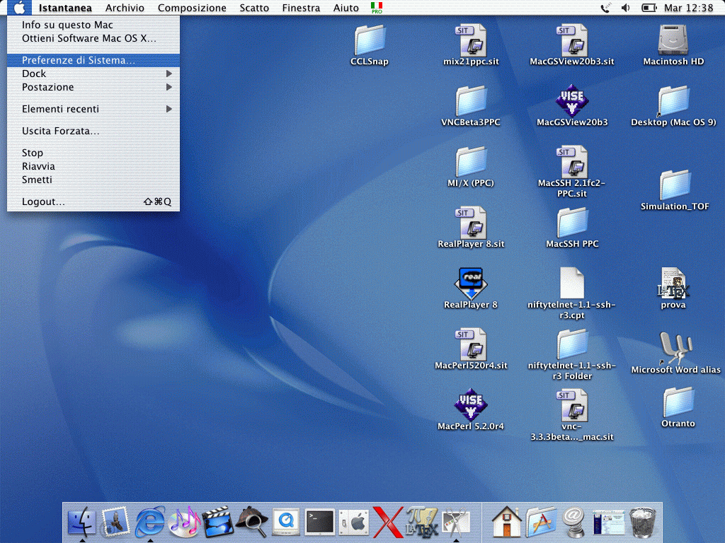The height and width of the screenshot is (543, 725).
Task: Expand the Elementi recenti submenu
Action: tap(93, 109)
